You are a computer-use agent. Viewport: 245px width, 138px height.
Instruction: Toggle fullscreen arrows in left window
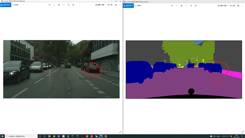[120, 132]
